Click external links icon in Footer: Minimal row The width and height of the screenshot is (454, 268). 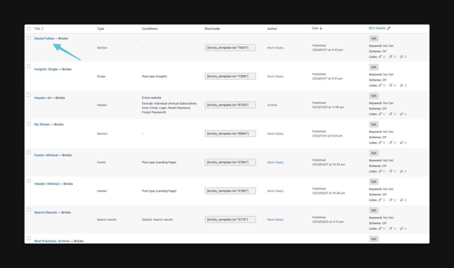[x=391, y=171]
